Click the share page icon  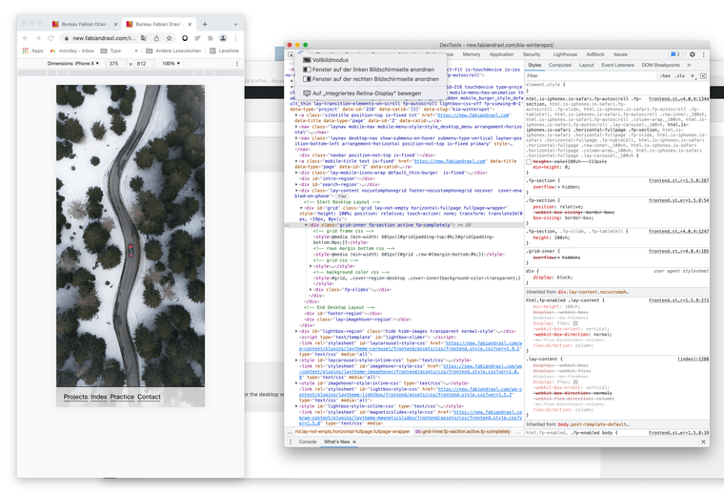click(x=156, y=38)
